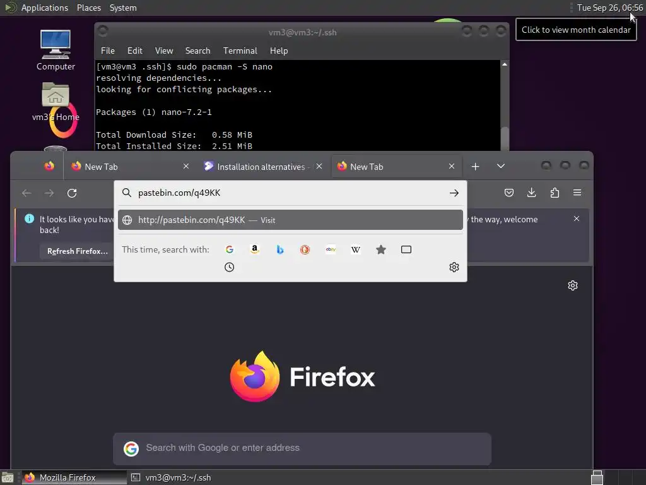The width and height of the screenshot is (646, 485).
Task: Switch to first New Tab tab
Action: 130,167
